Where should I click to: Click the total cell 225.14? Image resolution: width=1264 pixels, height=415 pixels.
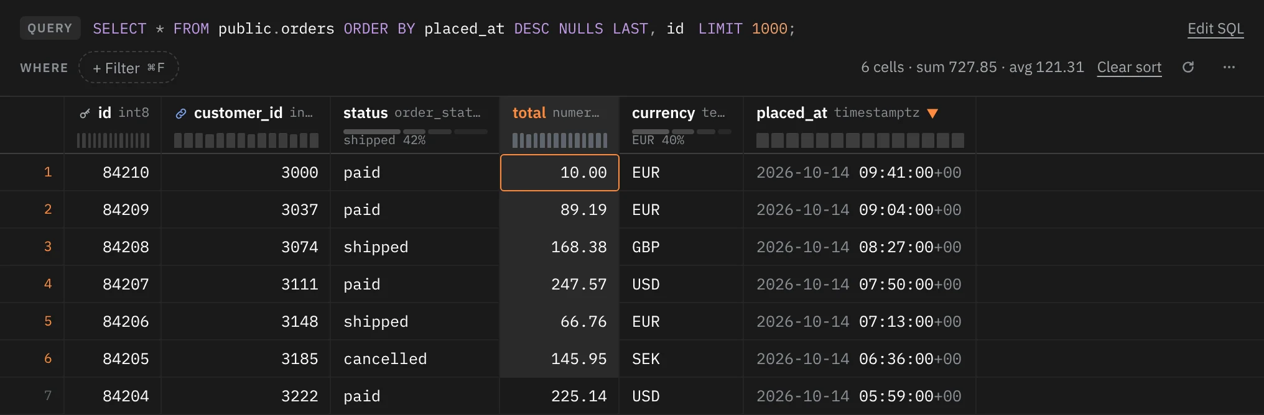560,396
